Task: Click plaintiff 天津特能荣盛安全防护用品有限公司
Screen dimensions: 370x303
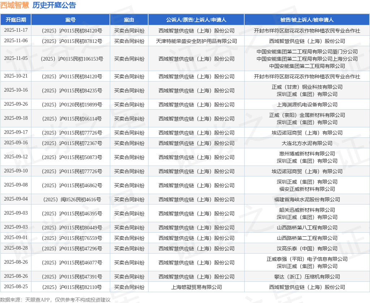Action: click(x=196, y=41)
